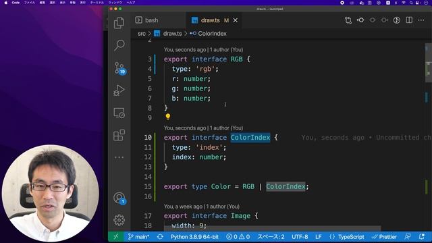Open the Extensions view

click(119, 135)
